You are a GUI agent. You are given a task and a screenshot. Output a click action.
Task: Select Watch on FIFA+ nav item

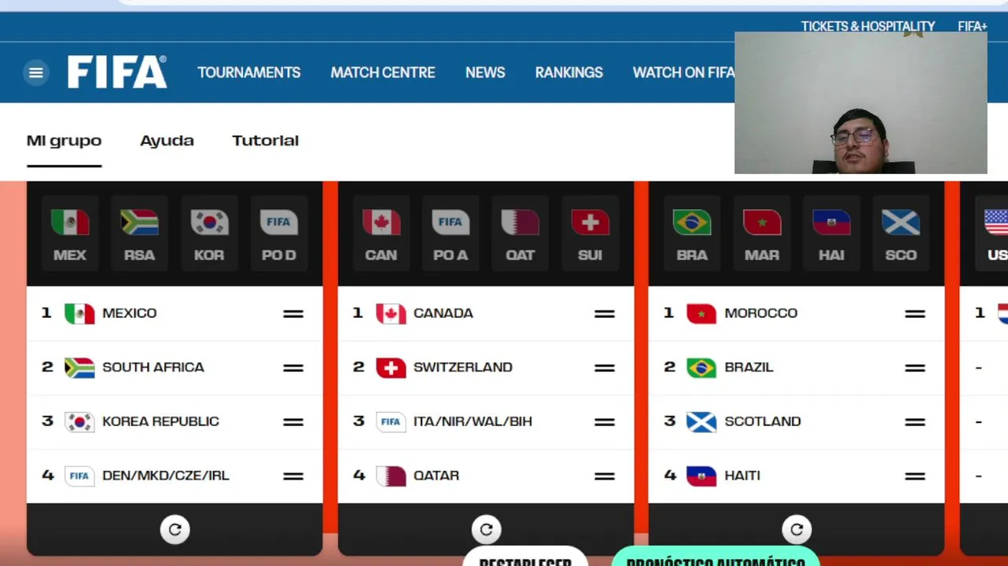pyautogui.click(x=683, y=72)
